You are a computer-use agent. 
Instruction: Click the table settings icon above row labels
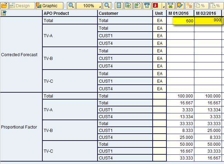(3, 13)
